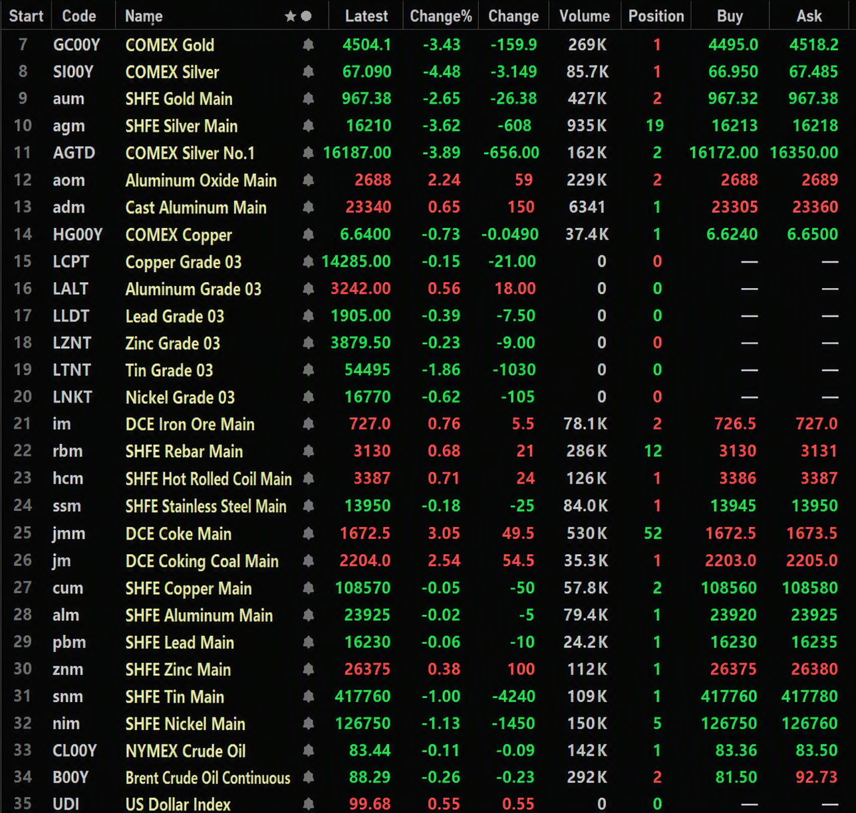Click the bell for SHFE Hot Rolled Coil Main

point(308,479)
